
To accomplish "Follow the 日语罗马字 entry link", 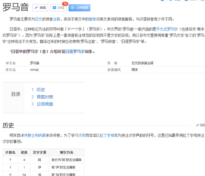I will coord(75,52).
